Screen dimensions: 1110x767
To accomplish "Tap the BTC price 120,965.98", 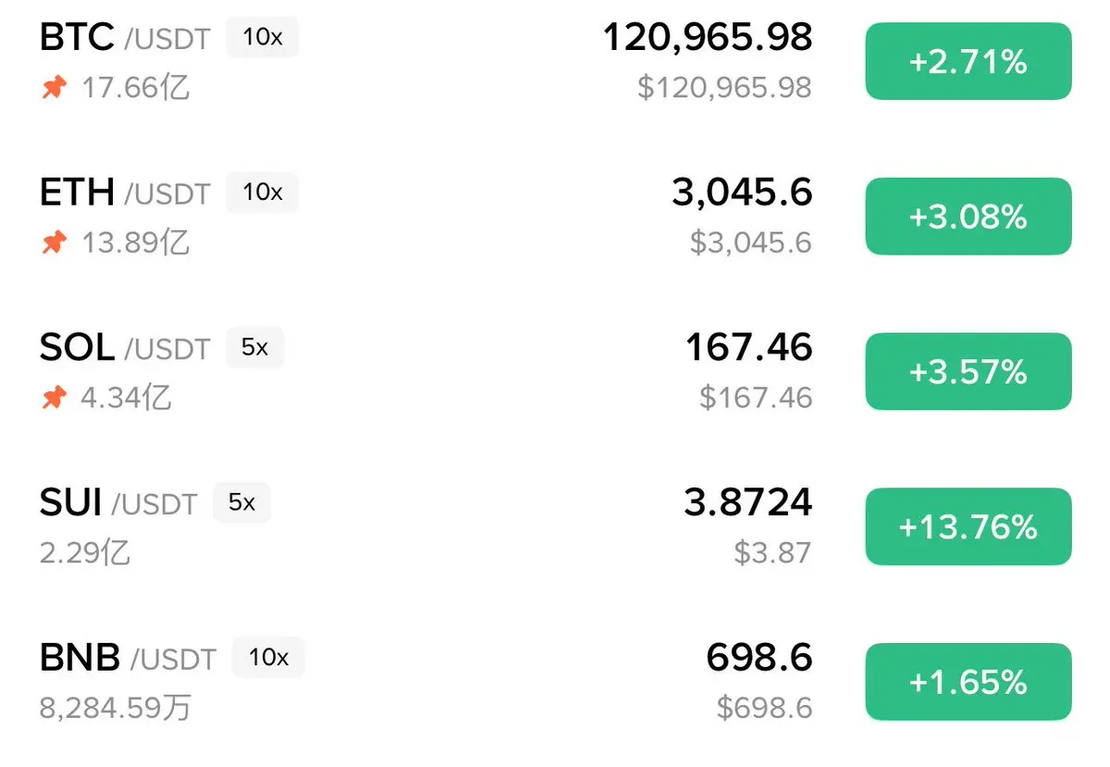I will [708, 38].
